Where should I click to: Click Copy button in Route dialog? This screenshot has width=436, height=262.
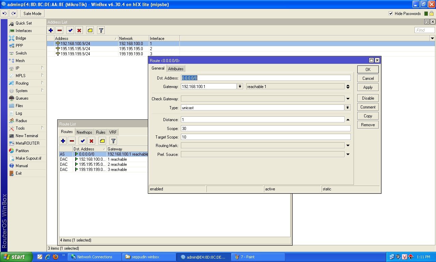(x=368, y=116)
